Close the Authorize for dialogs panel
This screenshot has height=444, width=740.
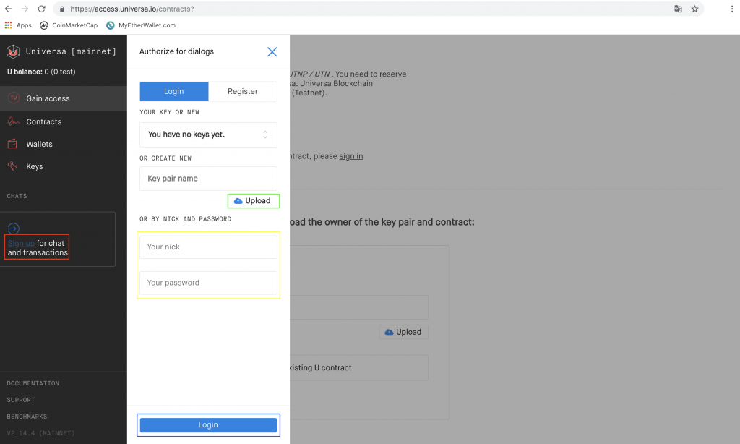point(272,52)
